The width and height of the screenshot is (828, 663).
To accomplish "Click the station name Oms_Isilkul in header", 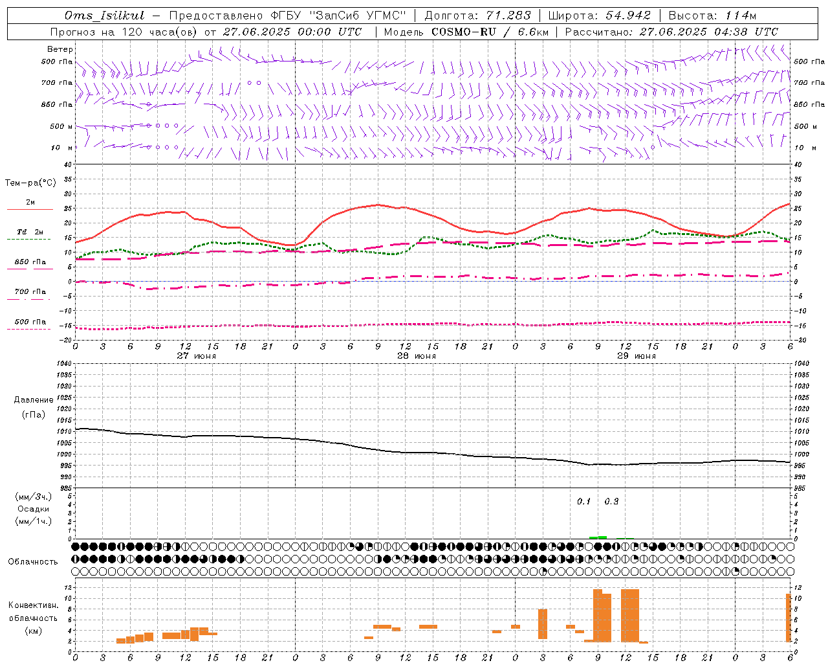I will [x=104, y=16].
